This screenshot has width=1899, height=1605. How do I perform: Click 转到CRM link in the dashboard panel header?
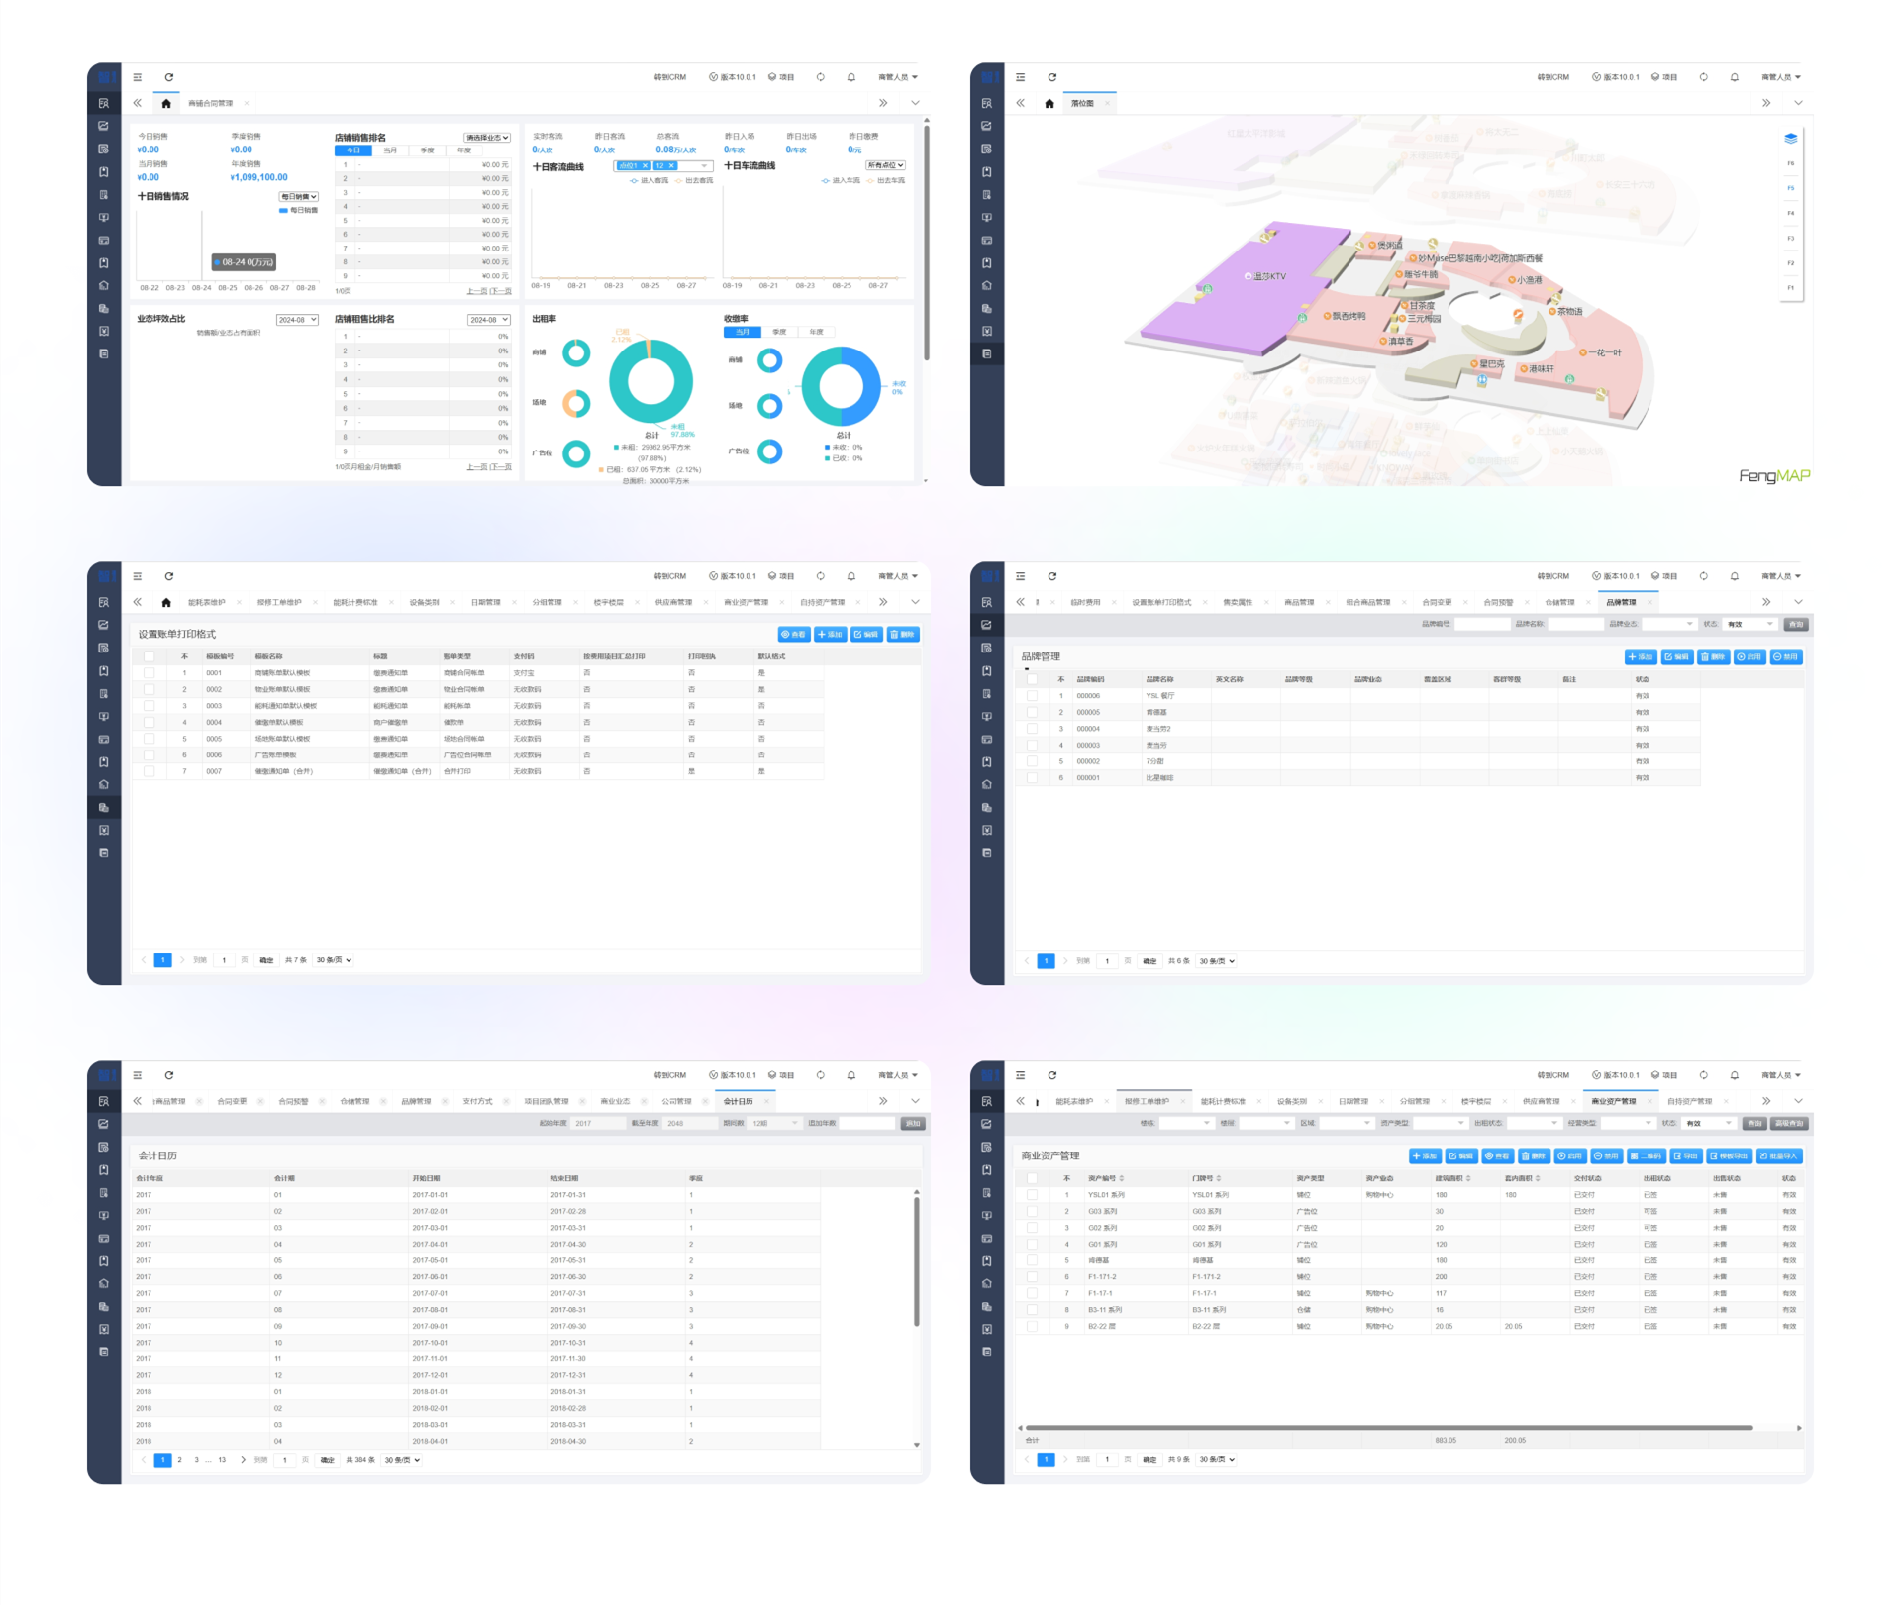(669, 77)
